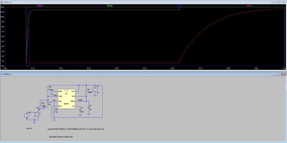
Task: Maximize the schematic window
Action: [x=278, y=74]
